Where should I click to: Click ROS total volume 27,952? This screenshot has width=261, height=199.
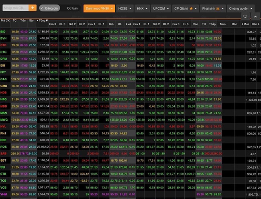pos(43,147)
